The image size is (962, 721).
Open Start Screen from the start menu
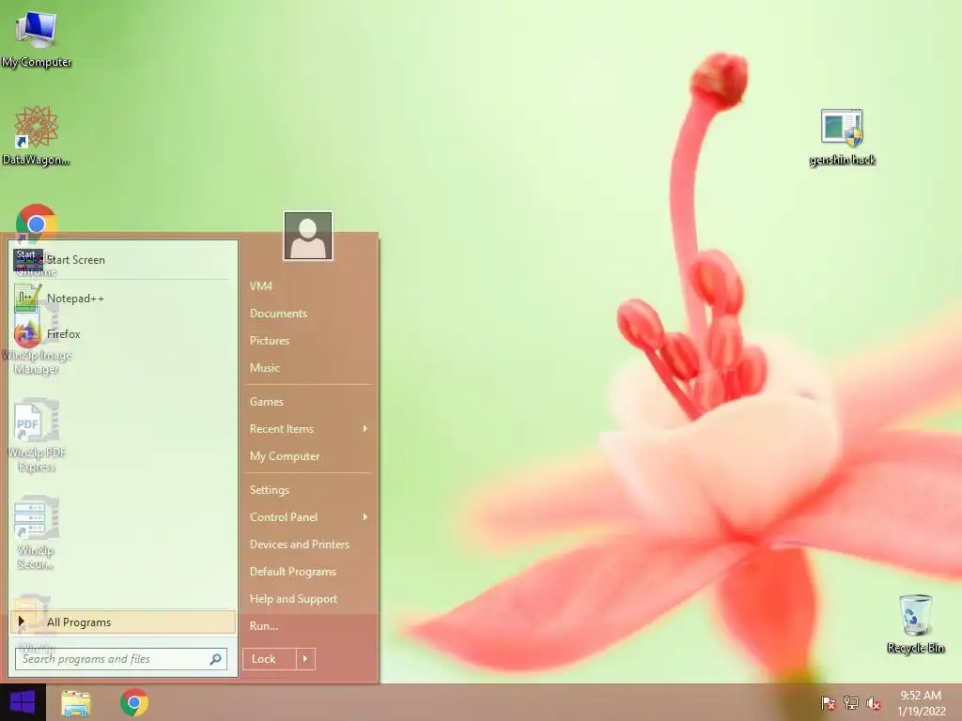[x=121, y=260]
